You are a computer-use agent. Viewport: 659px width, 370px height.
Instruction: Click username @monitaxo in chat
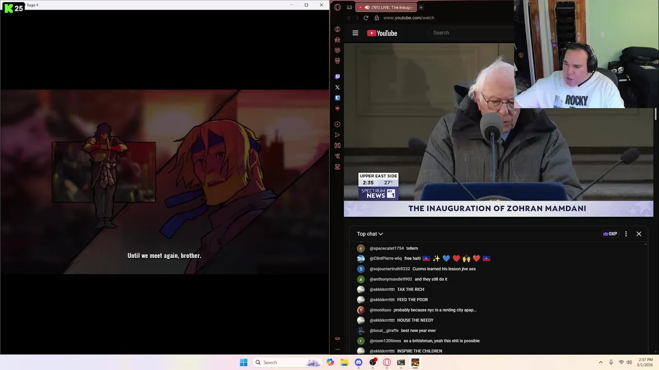point(380,310)
